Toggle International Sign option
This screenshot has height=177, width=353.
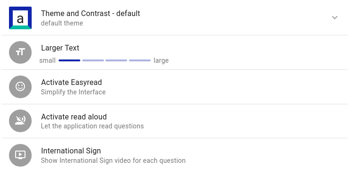tap(174, 155)
